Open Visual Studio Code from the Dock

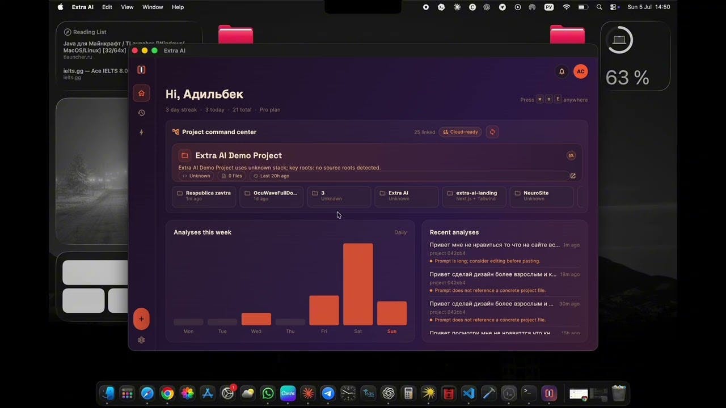click(x=468, y=393)
